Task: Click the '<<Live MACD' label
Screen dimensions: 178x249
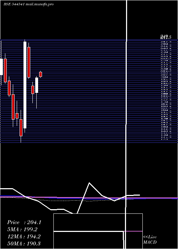Action: coord(150,240)
